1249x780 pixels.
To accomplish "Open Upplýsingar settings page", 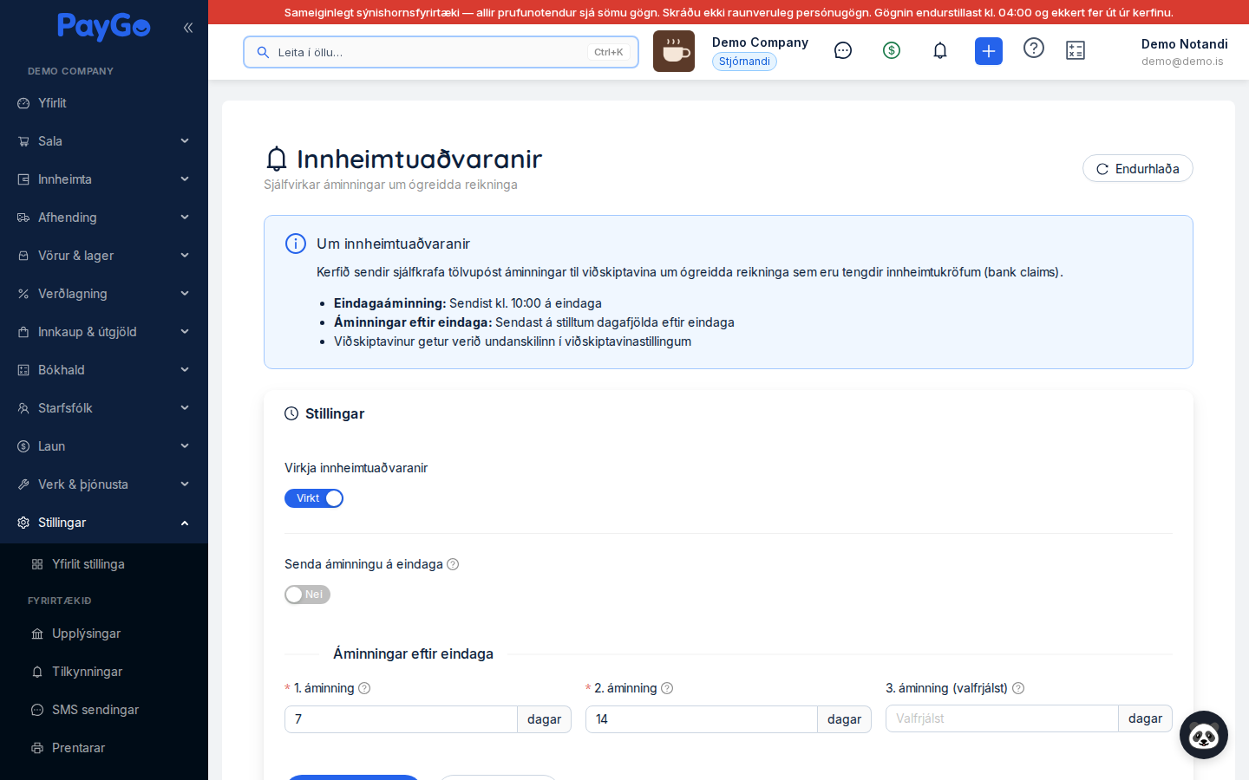I will point(104,634).
